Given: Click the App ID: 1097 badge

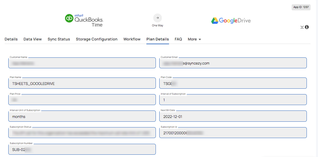Looking at the screenshot, I should 301,7.
